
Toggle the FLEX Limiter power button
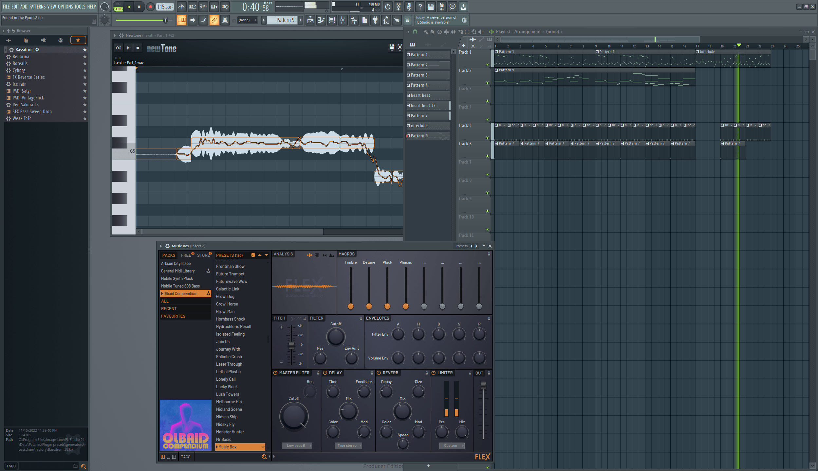pyautogui.click(x=433, y=373)
